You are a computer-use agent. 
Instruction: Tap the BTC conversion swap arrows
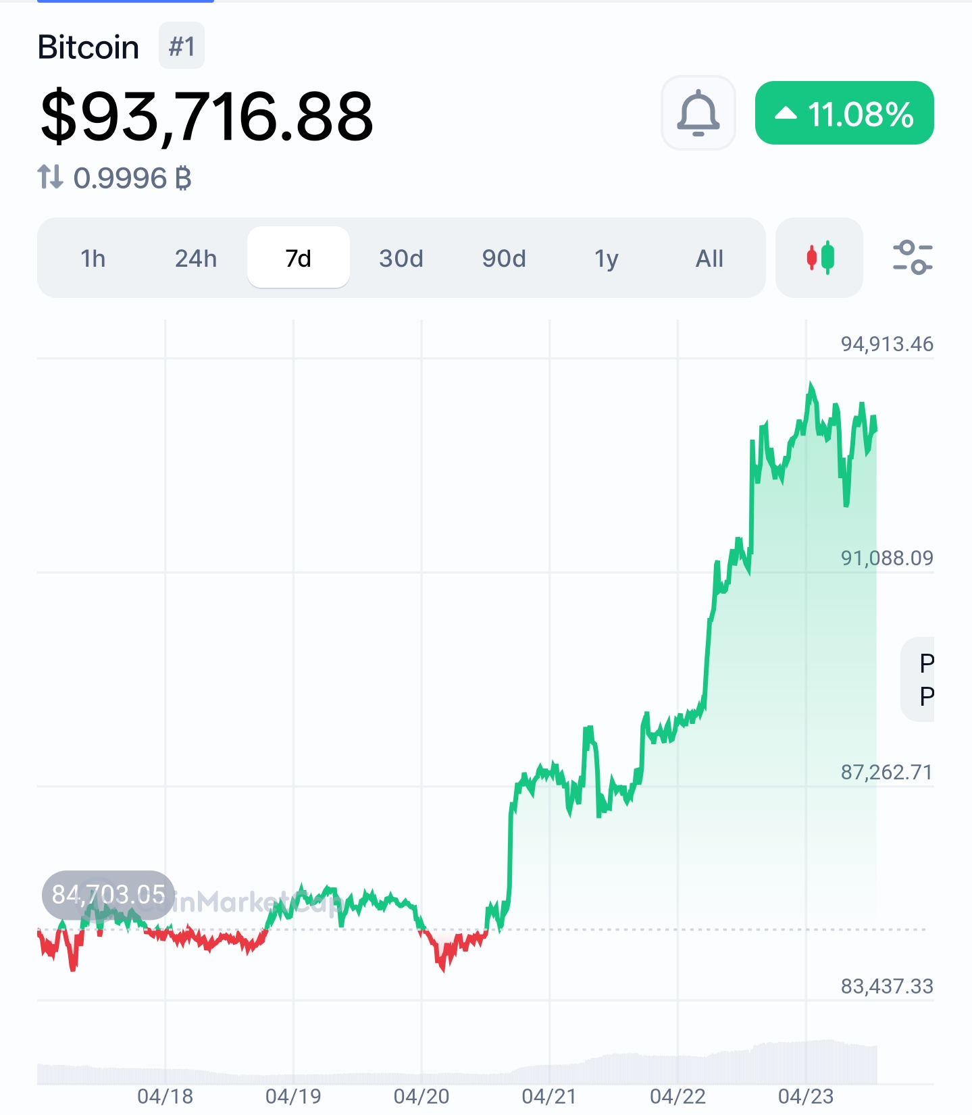(x=51, y=178)
